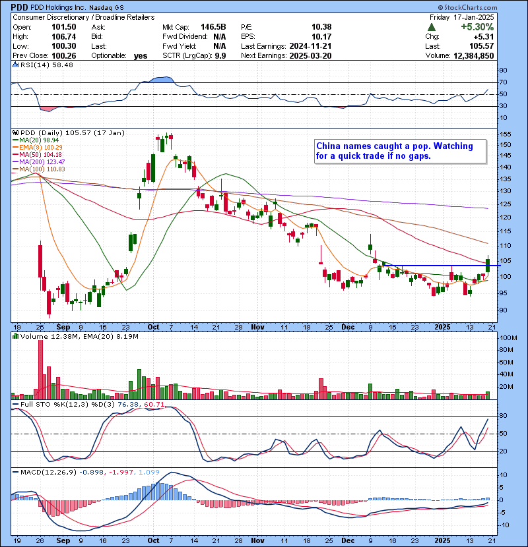Click the green up-triangle change indicator
Viewport: 528px width, 547px height.
(x=432, y=27)
